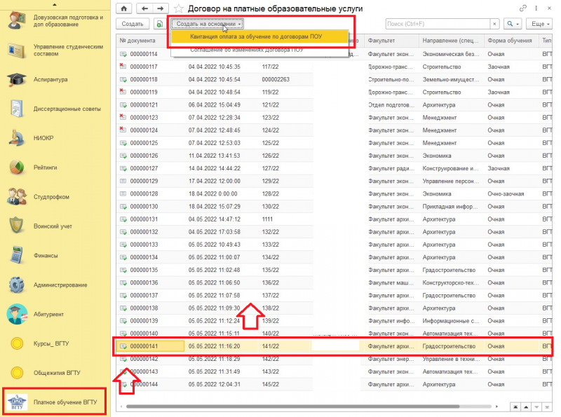Viewport: 561px width, 417px height.
Task: Click in the Поиск (Ctrl+F) field
Action: click(x=438, y=24)
